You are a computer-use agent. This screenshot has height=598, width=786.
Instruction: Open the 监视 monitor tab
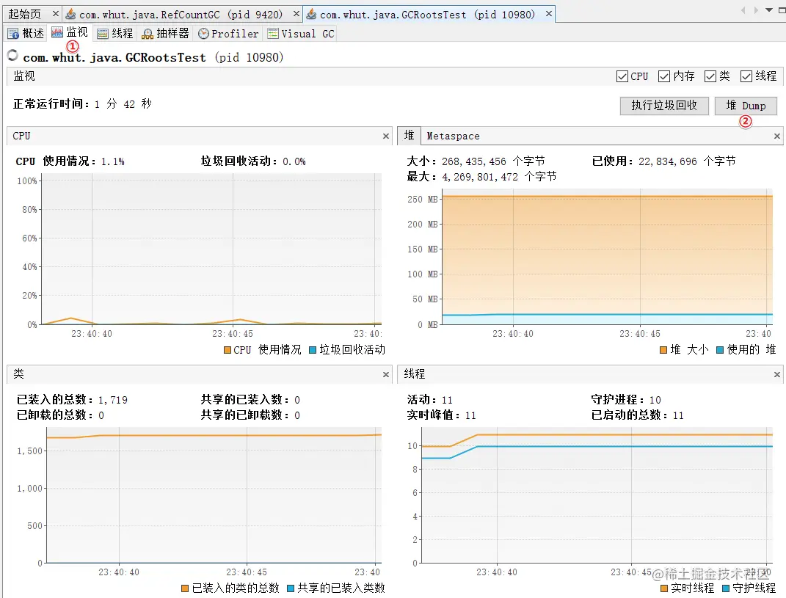70,32
